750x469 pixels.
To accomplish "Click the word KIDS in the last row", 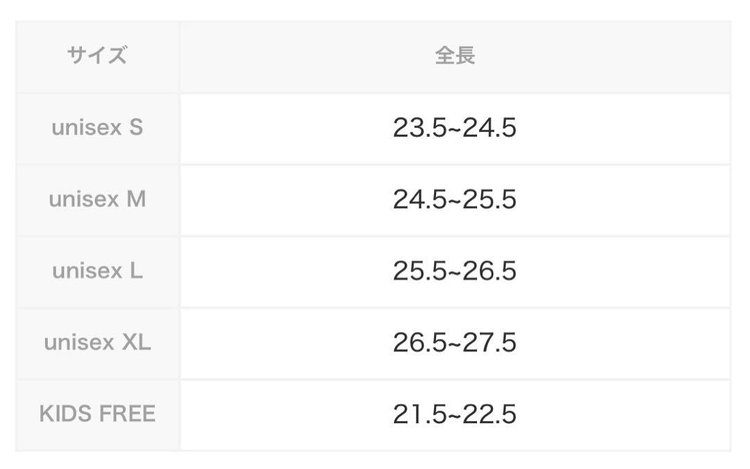I will pyautogui.click(x=64, y=414).
